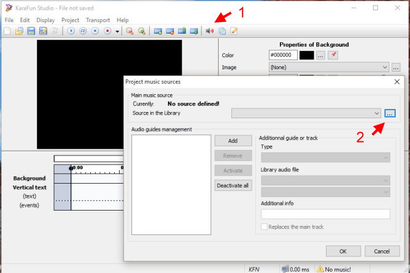
Task: Open the Project menu
Action: (x=70, y=20)
